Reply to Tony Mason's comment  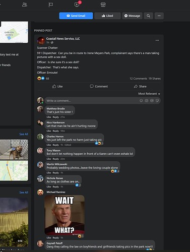click(55, 159)
